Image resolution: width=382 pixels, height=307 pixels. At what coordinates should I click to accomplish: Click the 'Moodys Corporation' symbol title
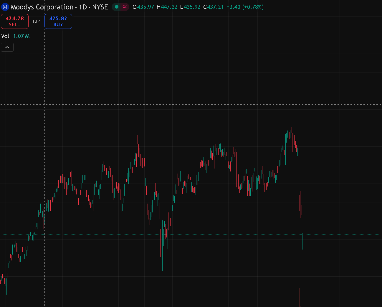click(42, 7)
